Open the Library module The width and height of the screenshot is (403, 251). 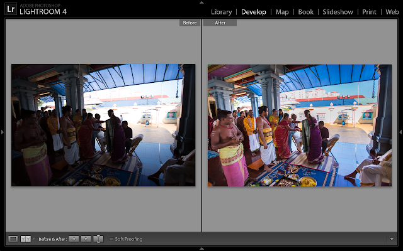(x=221, y=12)
